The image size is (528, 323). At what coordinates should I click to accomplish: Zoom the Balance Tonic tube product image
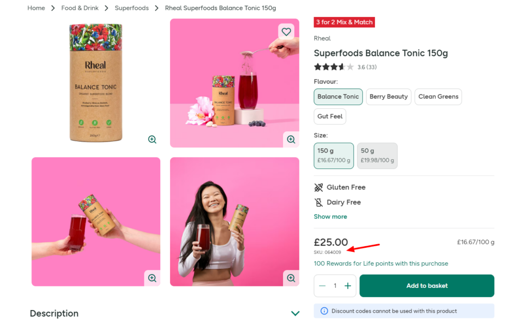point(152,139)
